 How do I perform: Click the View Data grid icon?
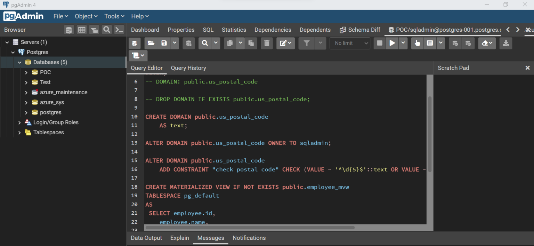click(82, 30)
